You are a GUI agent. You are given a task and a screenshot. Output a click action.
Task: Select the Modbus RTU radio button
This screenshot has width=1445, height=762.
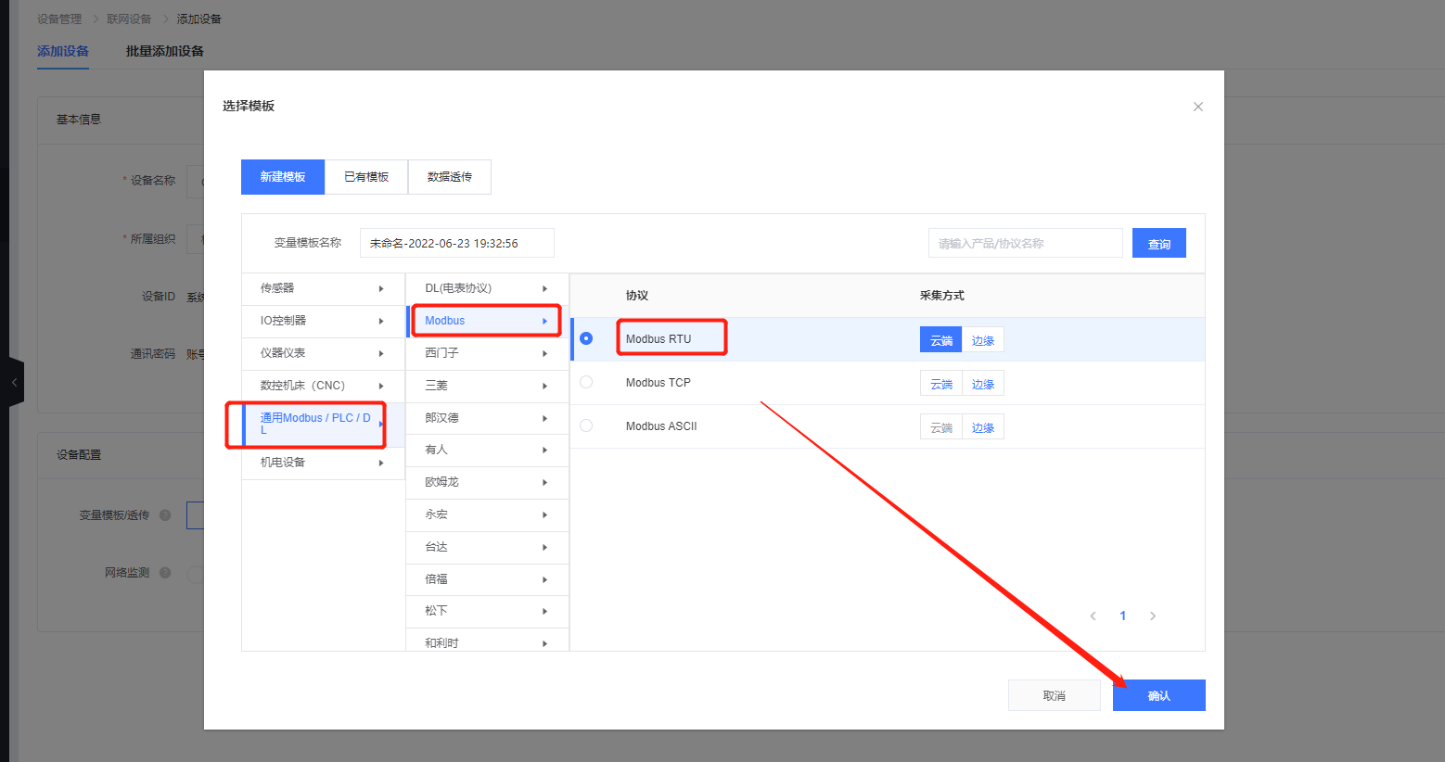pos(586,338)
